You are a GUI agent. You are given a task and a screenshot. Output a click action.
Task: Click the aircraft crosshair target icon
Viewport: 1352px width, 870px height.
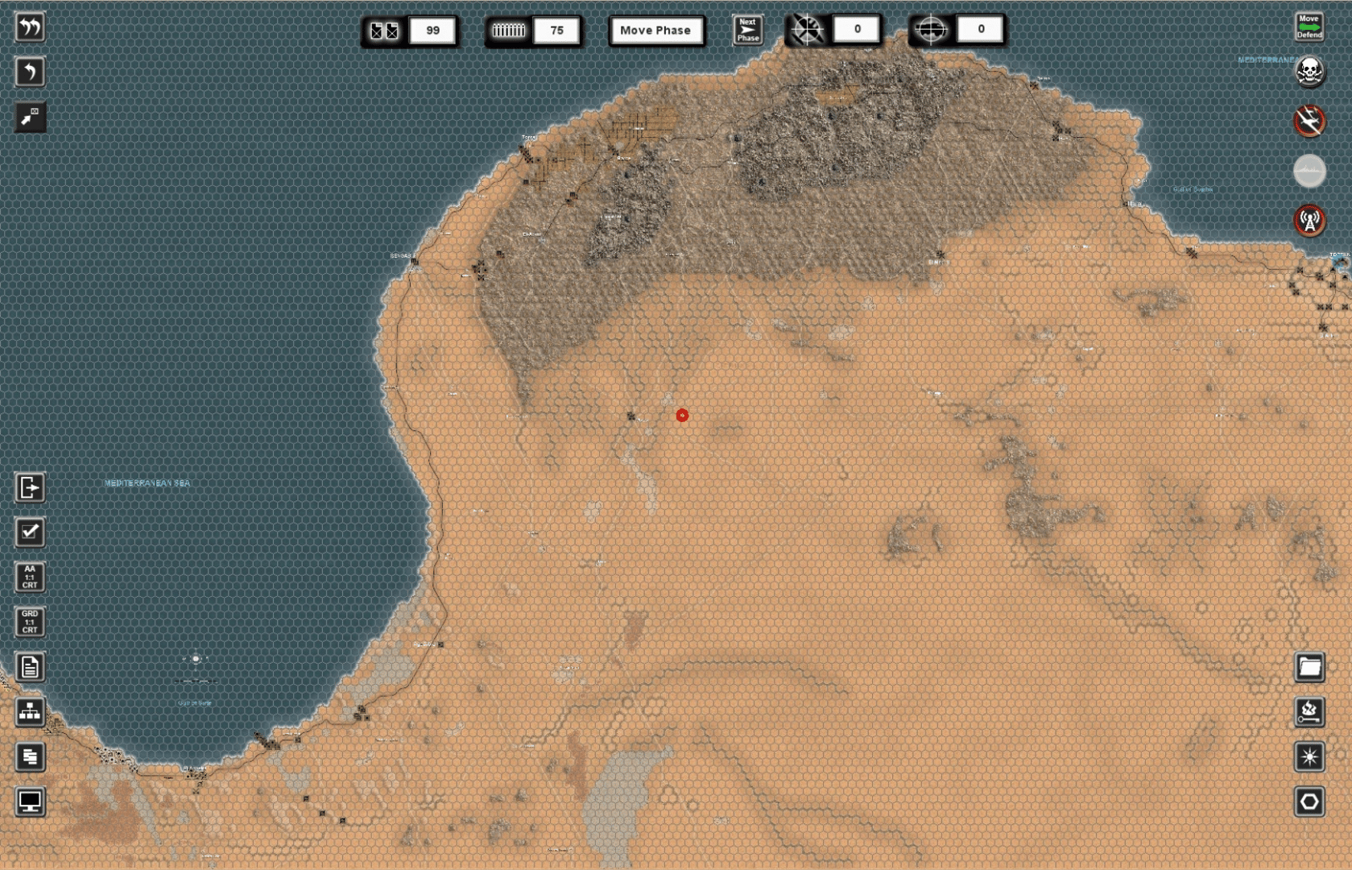pos(807,30)
